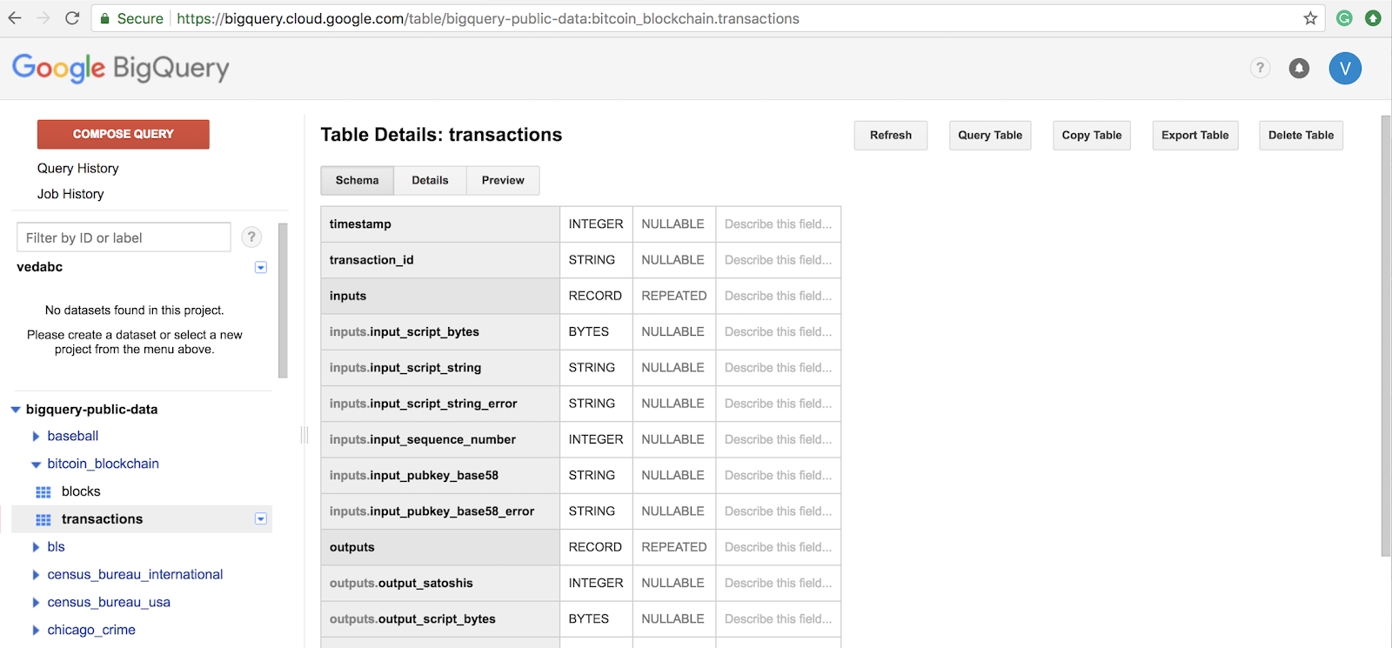The height and width of the screenshot is (648, 1392).
Task: Expand the bls dataset
Action: (x=36, y=547)
